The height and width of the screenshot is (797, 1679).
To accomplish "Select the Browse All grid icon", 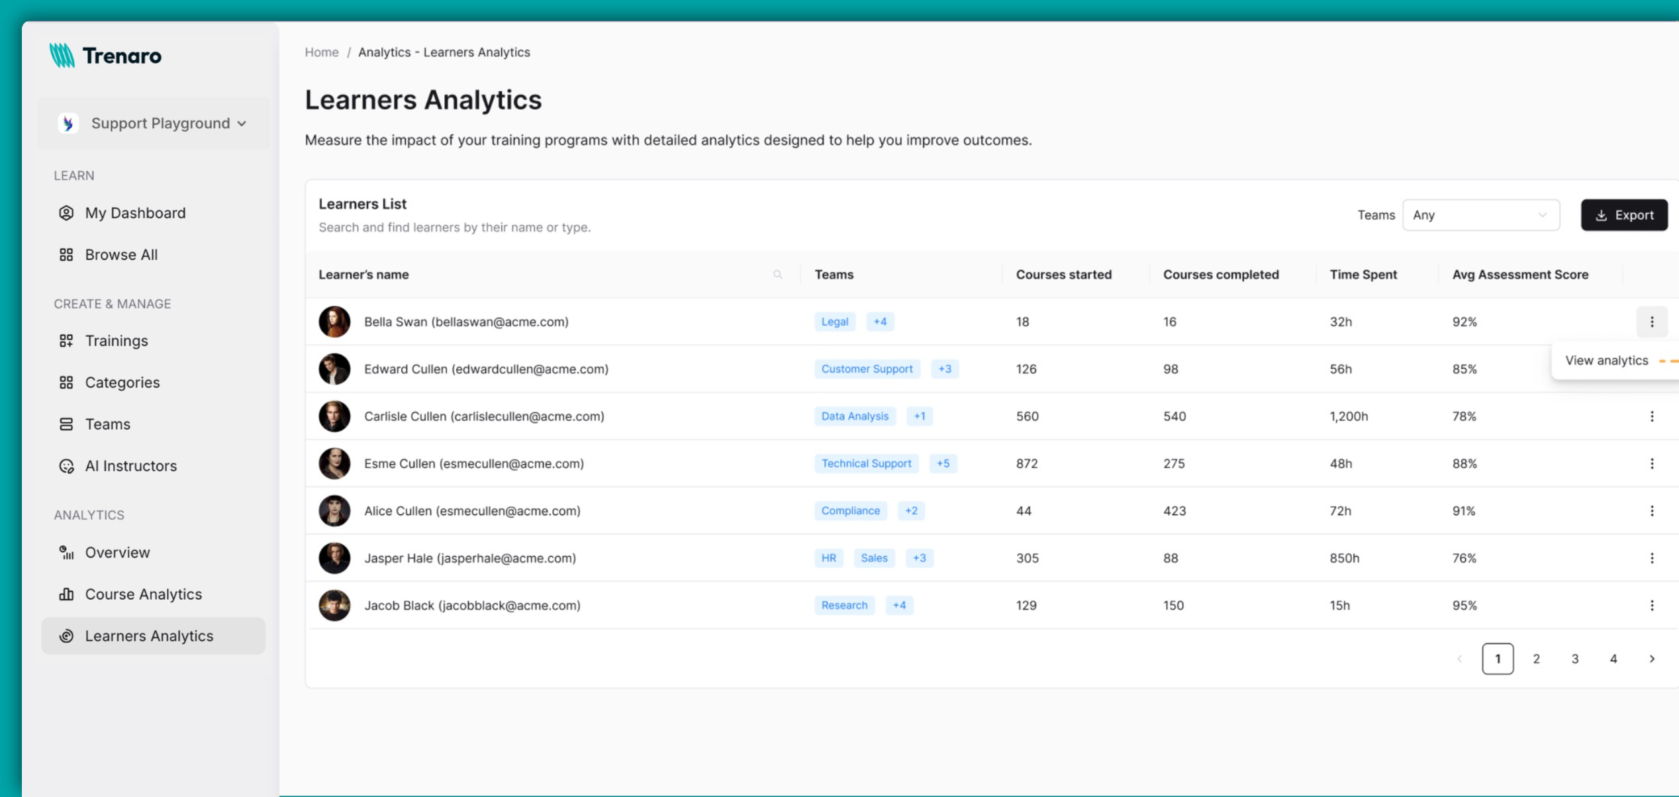I will coord(66,254).
